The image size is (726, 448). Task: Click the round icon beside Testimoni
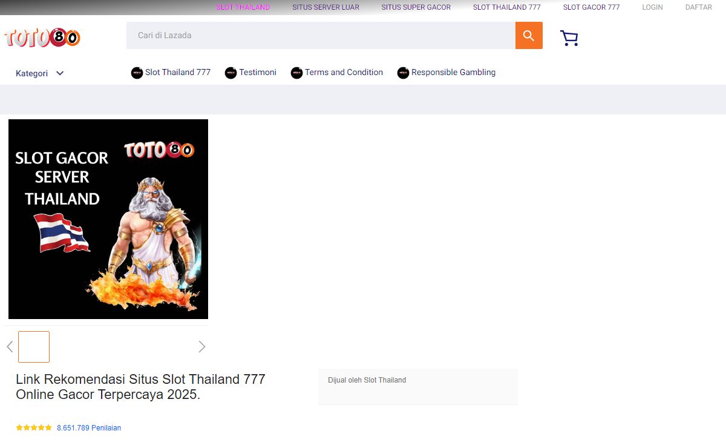click(x=231, y=73)
